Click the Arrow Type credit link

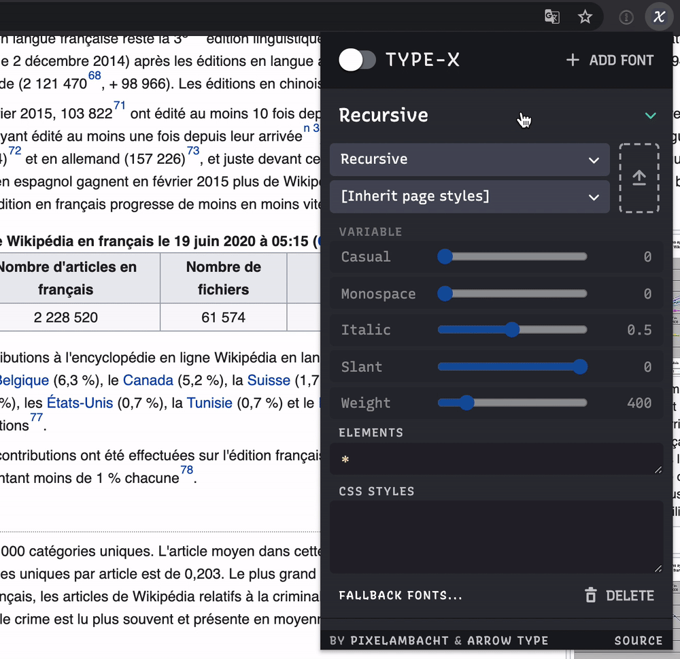[507, 641]
